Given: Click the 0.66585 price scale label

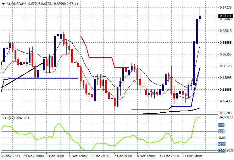Looking at the screenshot, I should 226,43.
